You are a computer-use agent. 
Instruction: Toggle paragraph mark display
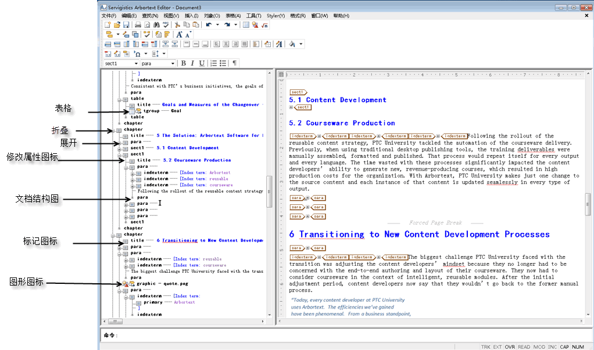pos(234,63)
